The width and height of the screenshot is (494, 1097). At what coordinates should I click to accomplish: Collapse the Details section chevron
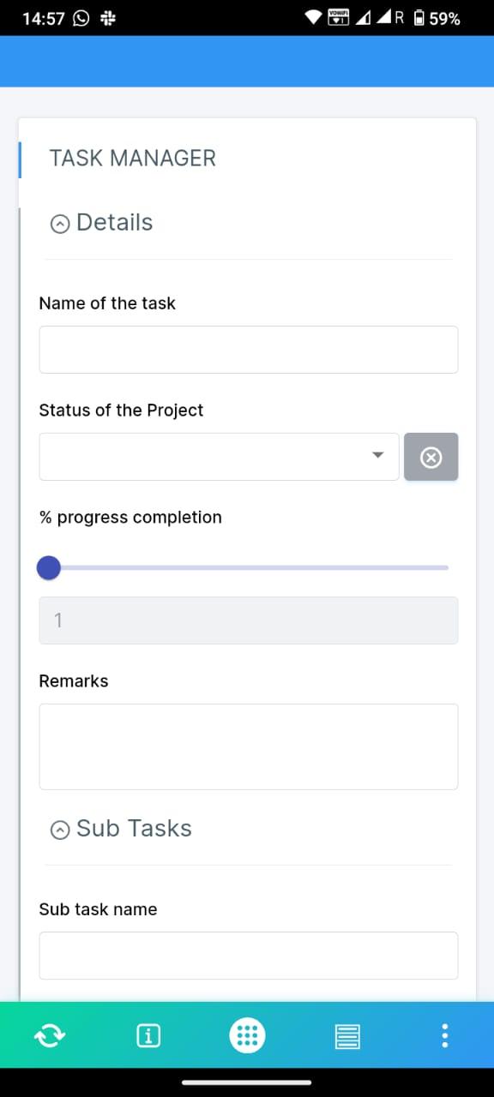coord(60,224)
